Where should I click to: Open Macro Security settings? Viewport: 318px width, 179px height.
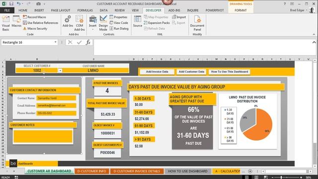click(35, 29)
